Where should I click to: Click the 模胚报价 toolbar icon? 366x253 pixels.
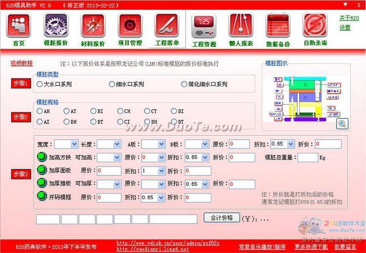pos(56,26)
